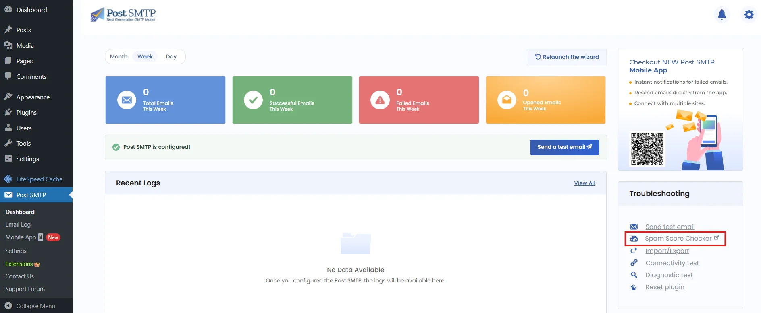This screenshot has width=761, height=313.
Task: Switch stats to the Month tab
Action: (x=119, y=56)
